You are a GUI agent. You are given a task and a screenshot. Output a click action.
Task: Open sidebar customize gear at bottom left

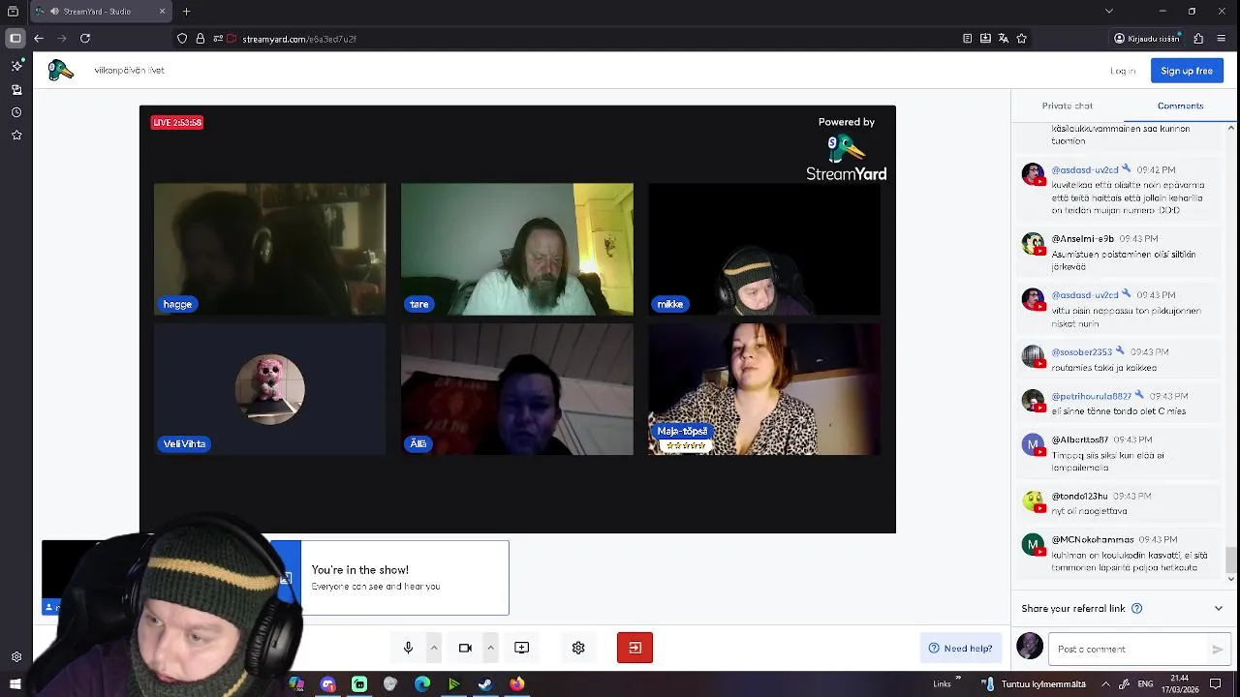[16, 657]
